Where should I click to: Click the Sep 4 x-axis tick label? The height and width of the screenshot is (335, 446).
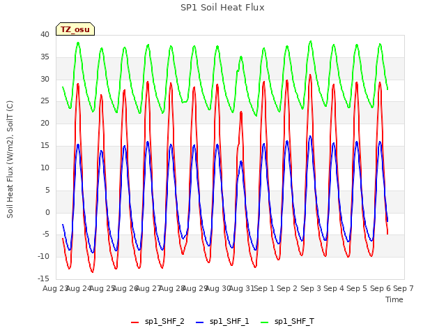(334, 288)
